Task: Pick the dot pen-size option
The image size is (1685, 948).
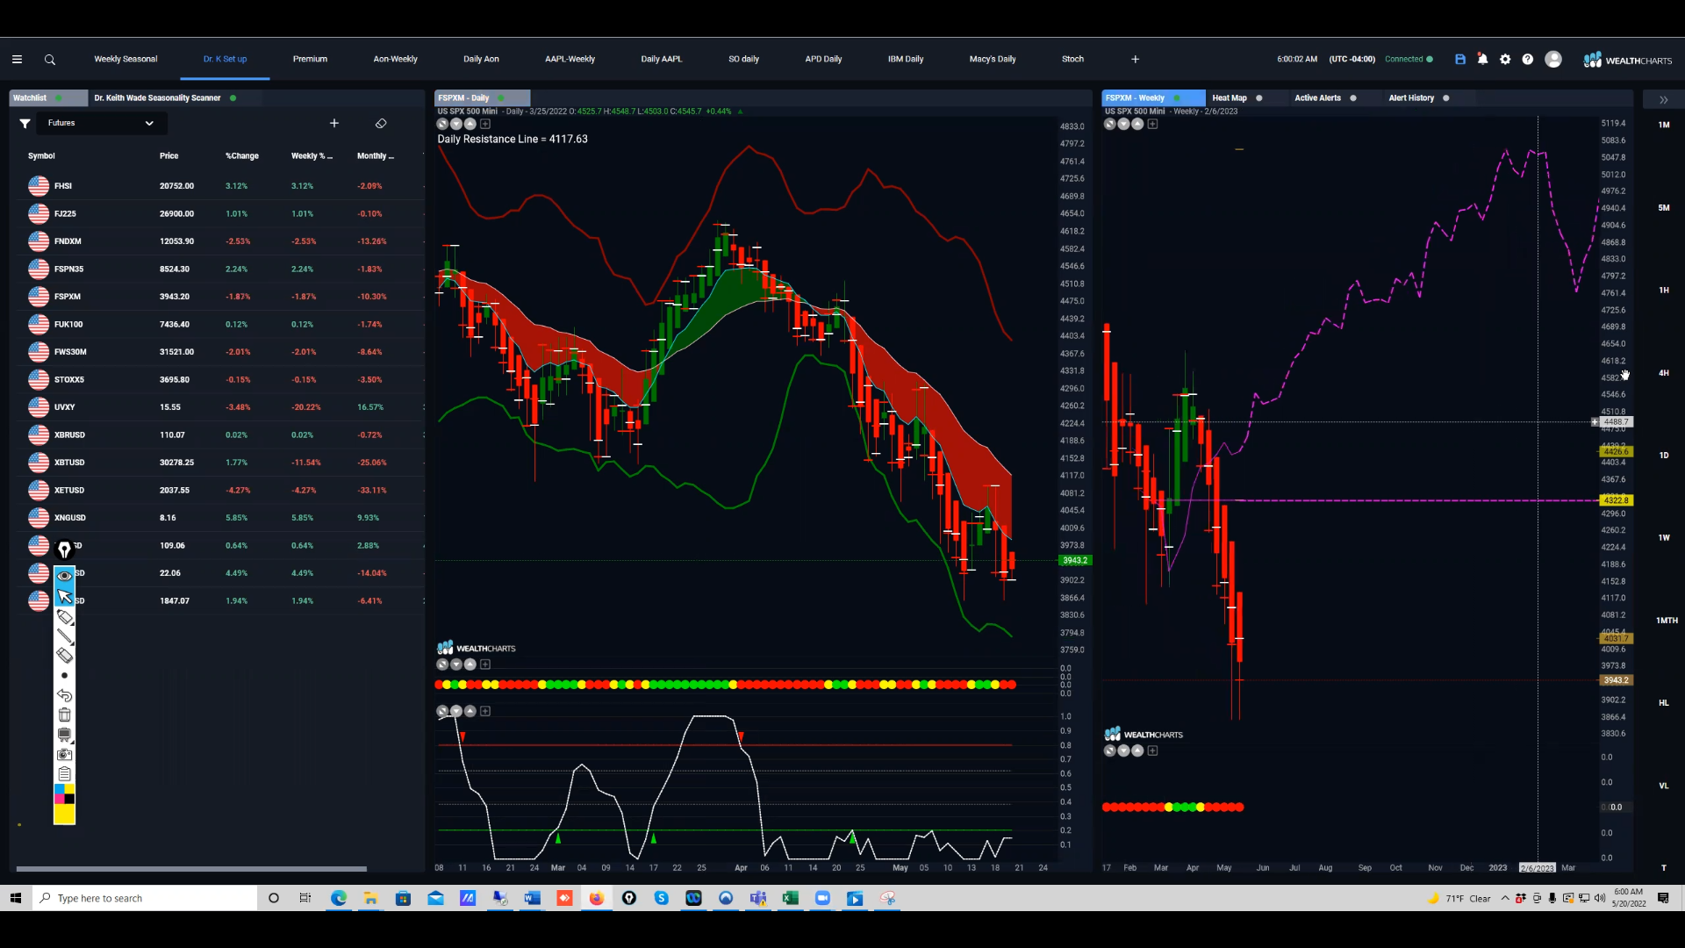Action: [x=64, y=676]
